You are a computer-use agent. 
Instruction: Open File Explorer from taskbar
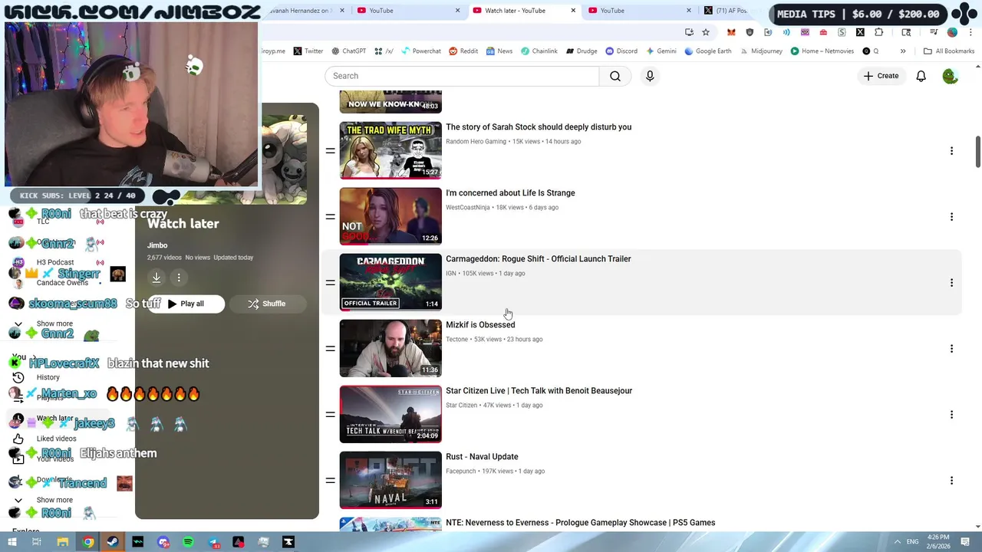click(63, 542)
